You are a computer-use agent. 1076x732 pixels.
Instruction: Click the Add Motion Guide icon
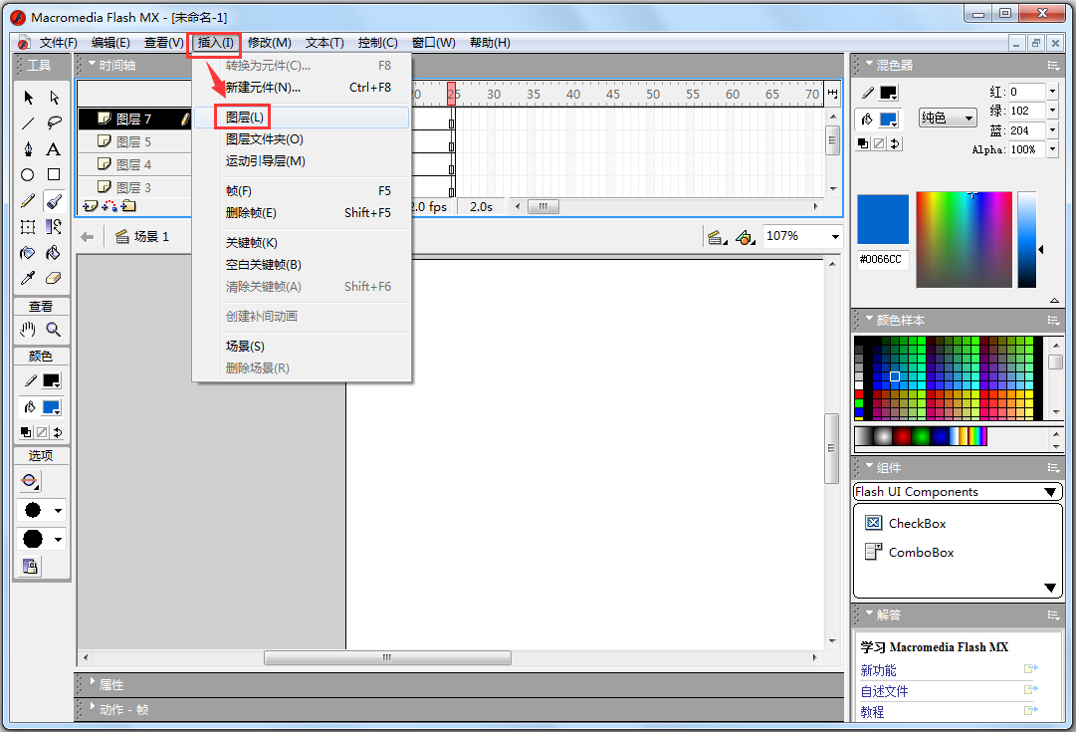point(109,206)
